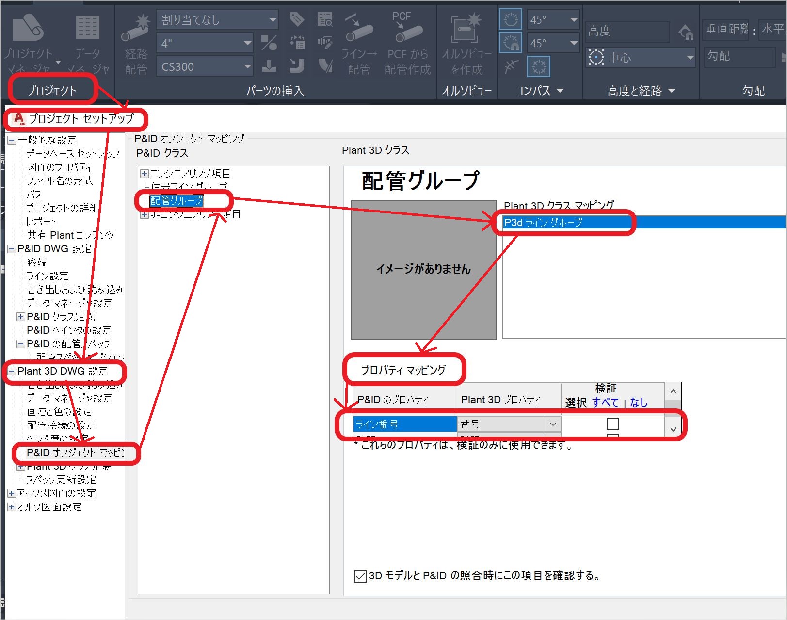The image size is (787, 620).
Task: Select 配管グループ in P&ID クラス list
Action: click(x=176, y=201)
